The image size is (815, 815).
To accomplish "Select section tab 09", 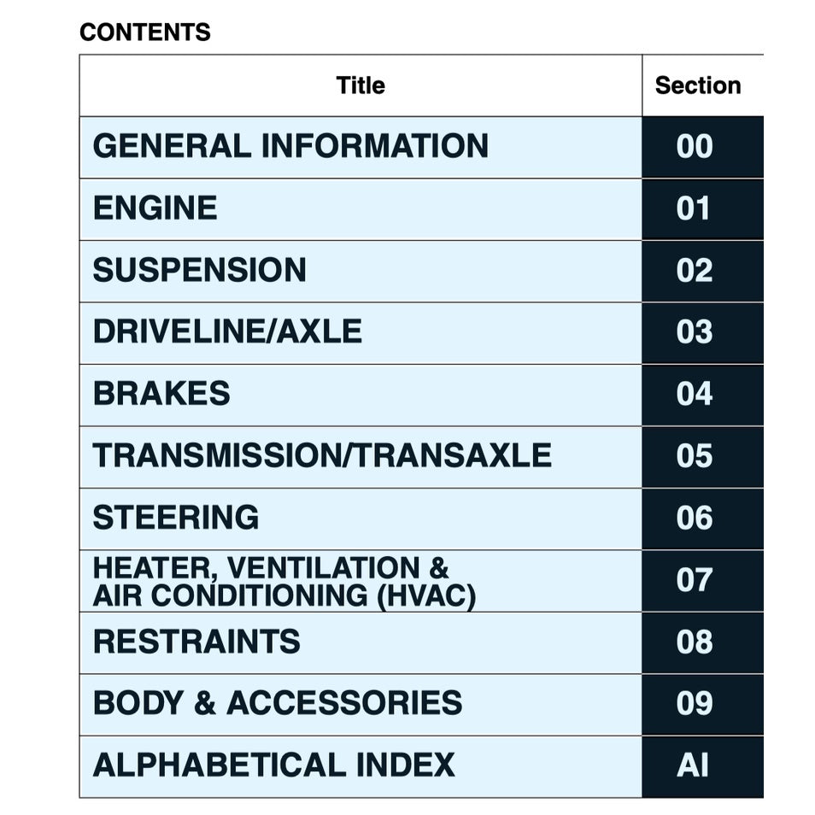I will coord(695,703).
